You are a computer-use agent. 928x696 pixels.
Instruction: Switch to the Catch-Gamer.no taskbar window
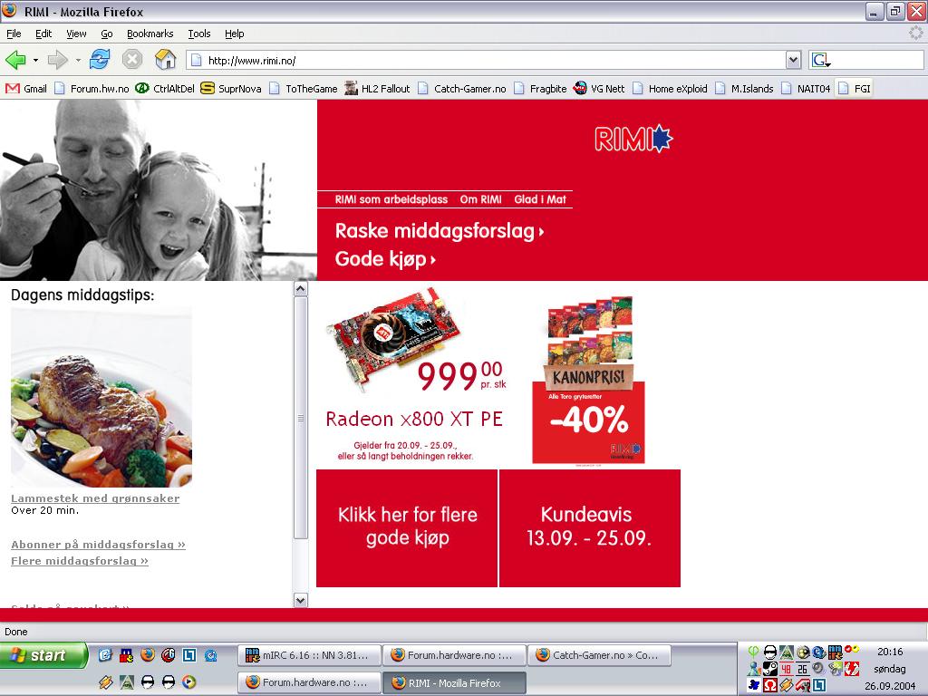pyautogui.click(x=599, y=655)
